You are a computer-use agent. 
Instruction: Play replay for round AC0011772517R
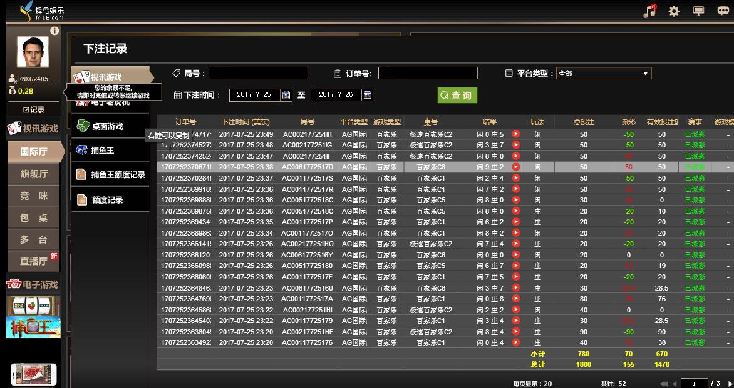(x=516, y=189)
